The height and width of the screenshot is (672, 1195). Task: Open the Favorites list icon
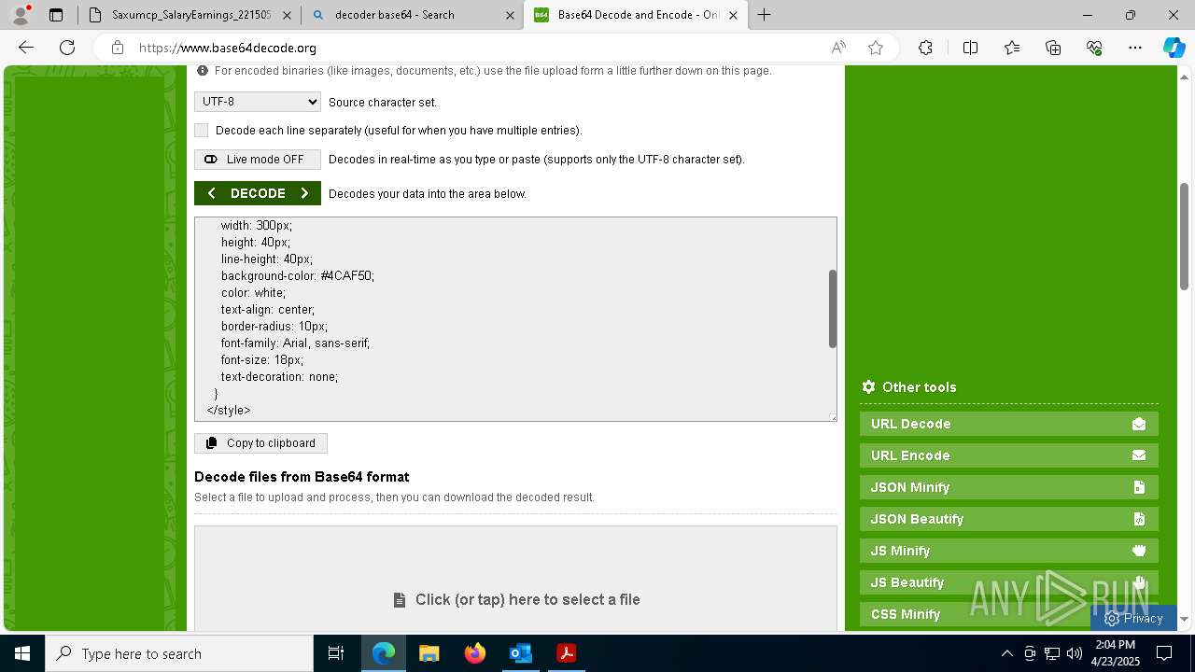coord(1012,48)
